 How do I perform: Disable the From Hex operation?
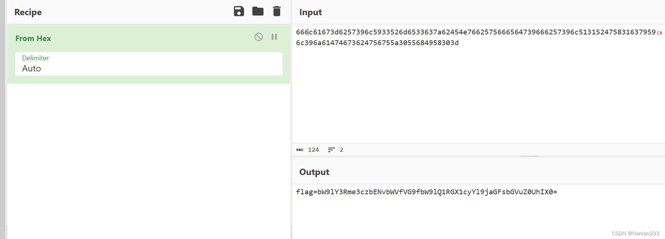click(259, 37)
